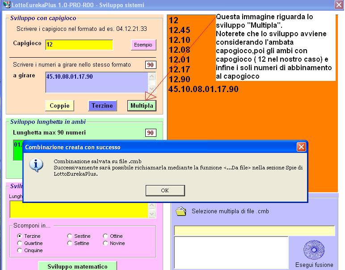Screen dimensions: 345x270
Task: Click the Selezione multipla di file .cmb label
Action: coord(230,211)
